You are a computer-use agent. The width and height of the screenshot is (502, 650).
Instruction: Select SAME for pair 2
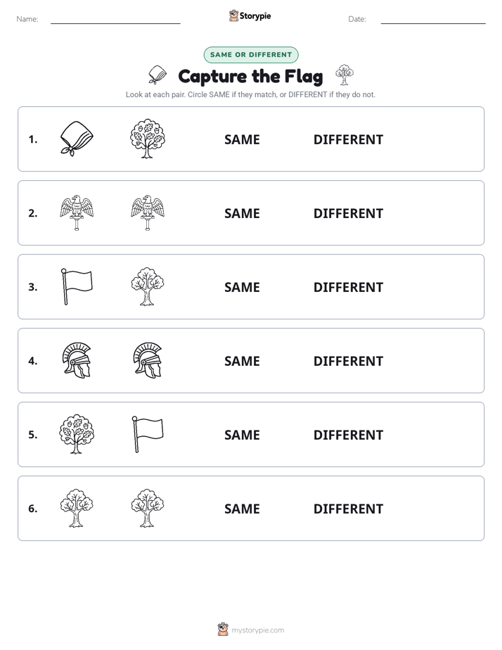[242, 213]
